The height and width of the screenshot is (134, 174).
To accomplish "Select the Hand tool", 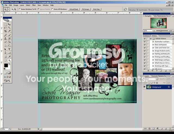I will click(5, 60).
